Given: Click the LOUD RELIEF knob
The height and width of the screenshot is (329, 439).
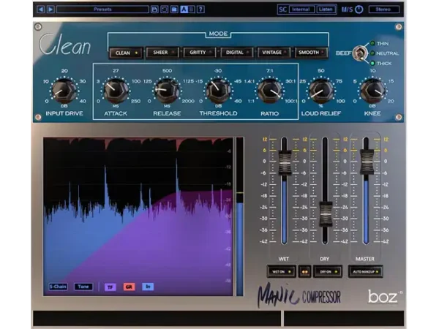Looking at the screenshot, I should pyautogui.click(x=321, y=91).
